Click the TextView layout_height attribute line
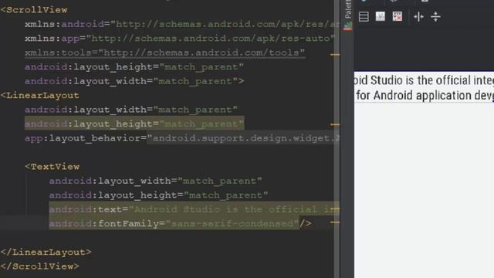 pos(159,195)
